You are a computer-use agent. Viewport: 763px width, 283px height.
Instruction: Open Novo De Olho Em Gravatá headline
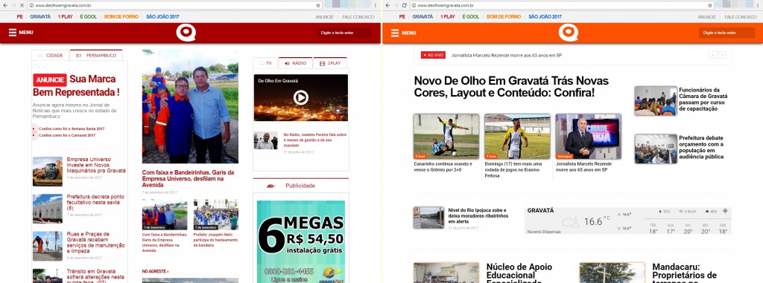[x=511, y=86]
